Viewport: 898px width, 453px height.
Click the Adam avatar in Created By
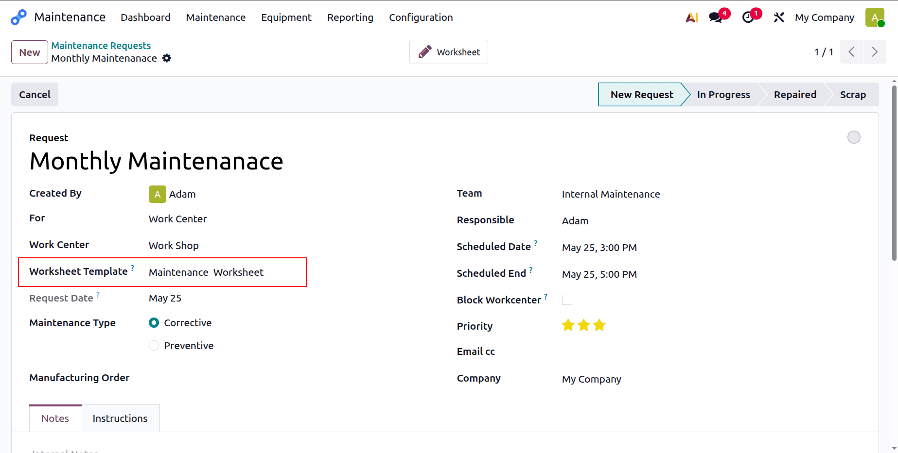(157, 194)
